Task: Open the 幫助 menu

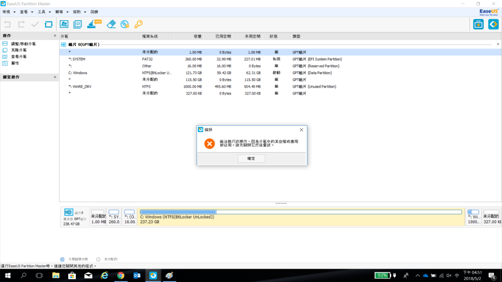Action: pos(76,12)
